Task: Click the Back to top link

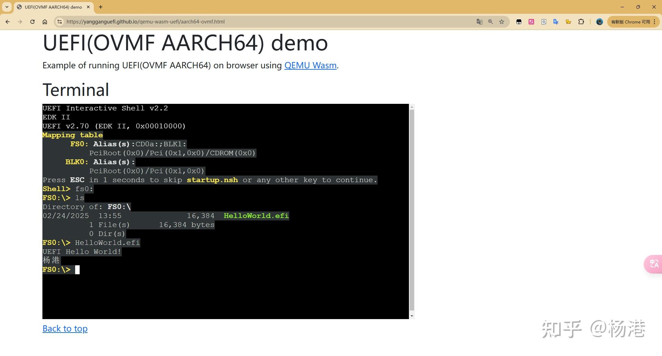Action: (x=65, y=328)
